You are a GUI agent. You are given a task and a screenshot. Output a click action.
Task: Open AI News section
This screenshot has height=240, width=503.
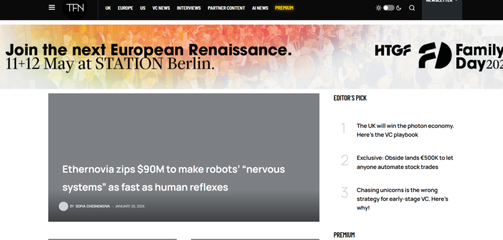260,8
